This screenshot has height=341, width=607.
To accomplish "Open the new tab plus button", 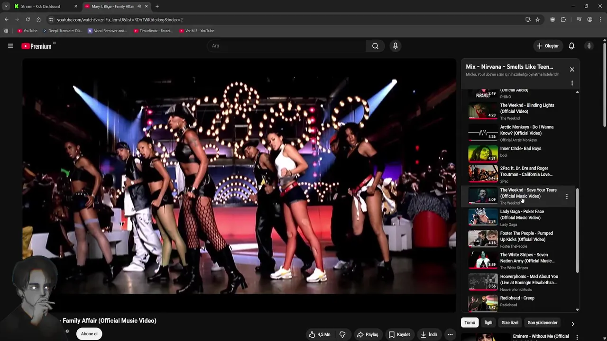I will point(157,6).
